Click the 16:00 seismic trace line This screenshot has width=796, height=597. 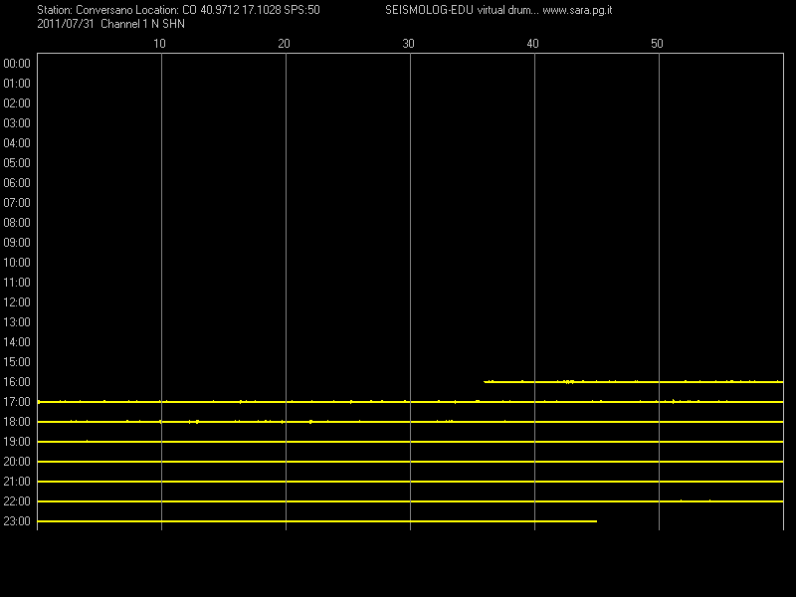coord(634,381)
